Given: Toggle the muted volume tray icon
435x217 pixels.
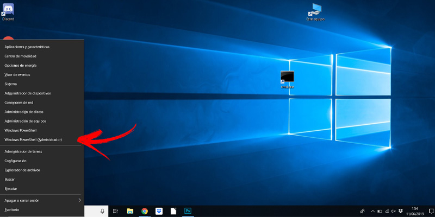Looking at the screenshot, I should pyautogui.click(x=394, y=211).
